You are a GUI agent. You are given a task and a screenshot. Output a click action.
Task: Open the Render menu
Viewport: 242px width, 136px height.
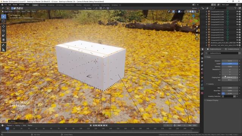pyautogui.click(x=15, y=5)
